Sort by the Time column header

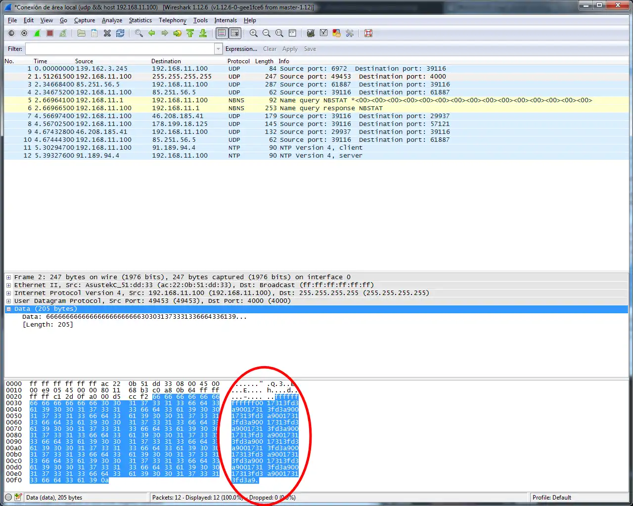41,61
